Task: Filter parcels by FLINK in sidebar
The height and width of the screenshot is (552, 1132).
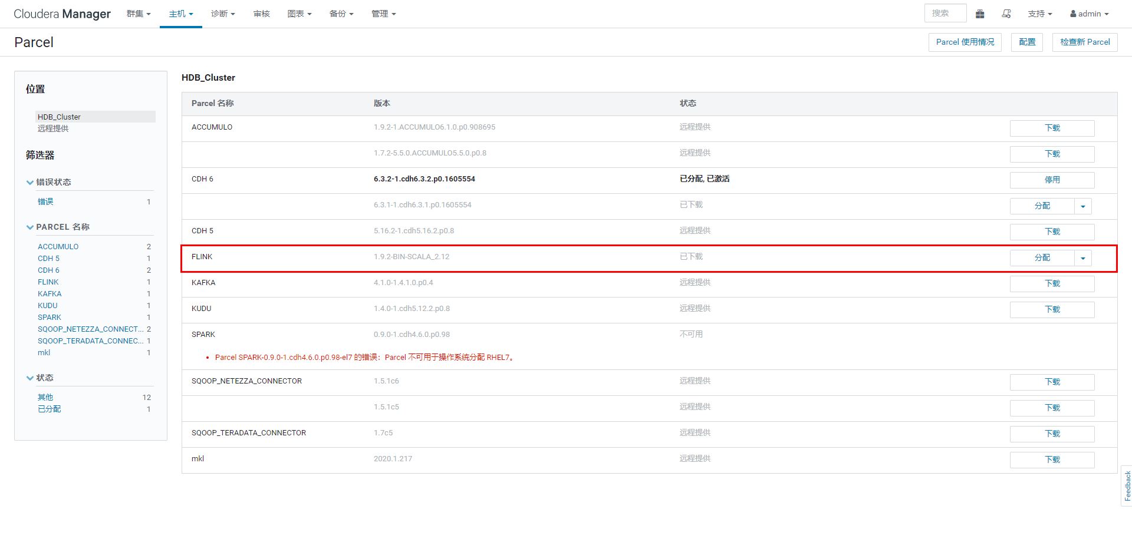Action: click(48, 282)
